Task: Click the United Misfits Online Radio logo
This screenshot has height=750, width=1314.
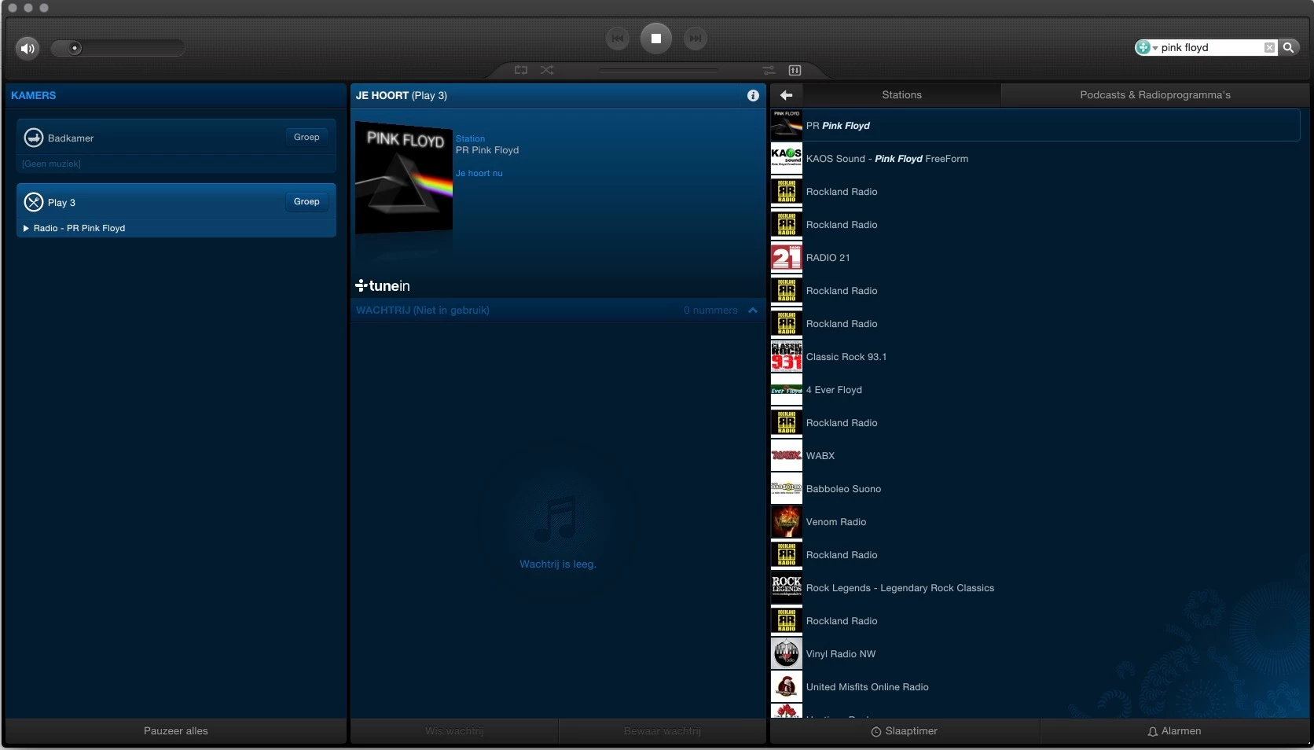Action: pyautogui.click(x=787, y=687)
